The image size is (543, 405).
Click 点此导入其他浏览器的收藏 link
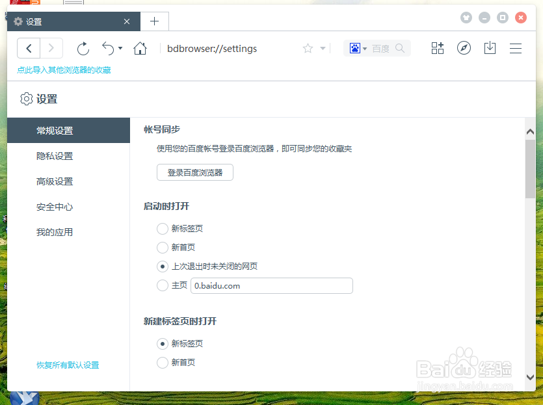click(x=64, y=70)
